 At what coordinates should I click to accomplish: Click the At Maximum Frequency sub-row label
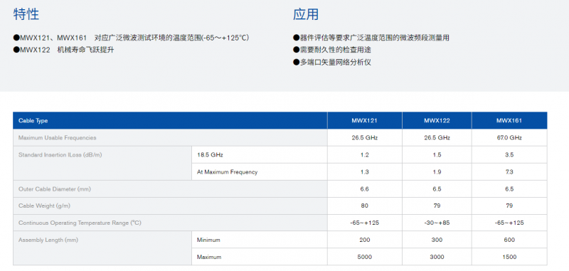click(x=227, y=172)
